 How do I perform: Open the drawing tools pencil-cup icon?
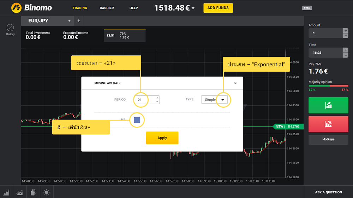tap(33, 192)
